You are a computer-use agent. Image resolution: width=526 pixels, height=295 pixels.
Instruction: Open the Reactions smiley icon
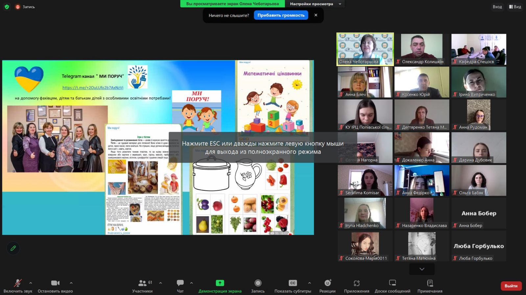coord(327,283)
